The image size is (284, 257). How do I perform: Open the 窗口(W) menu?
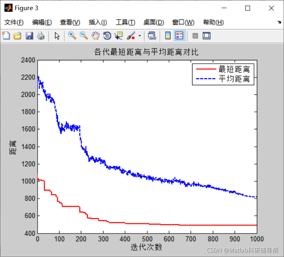tap(183, 22)
